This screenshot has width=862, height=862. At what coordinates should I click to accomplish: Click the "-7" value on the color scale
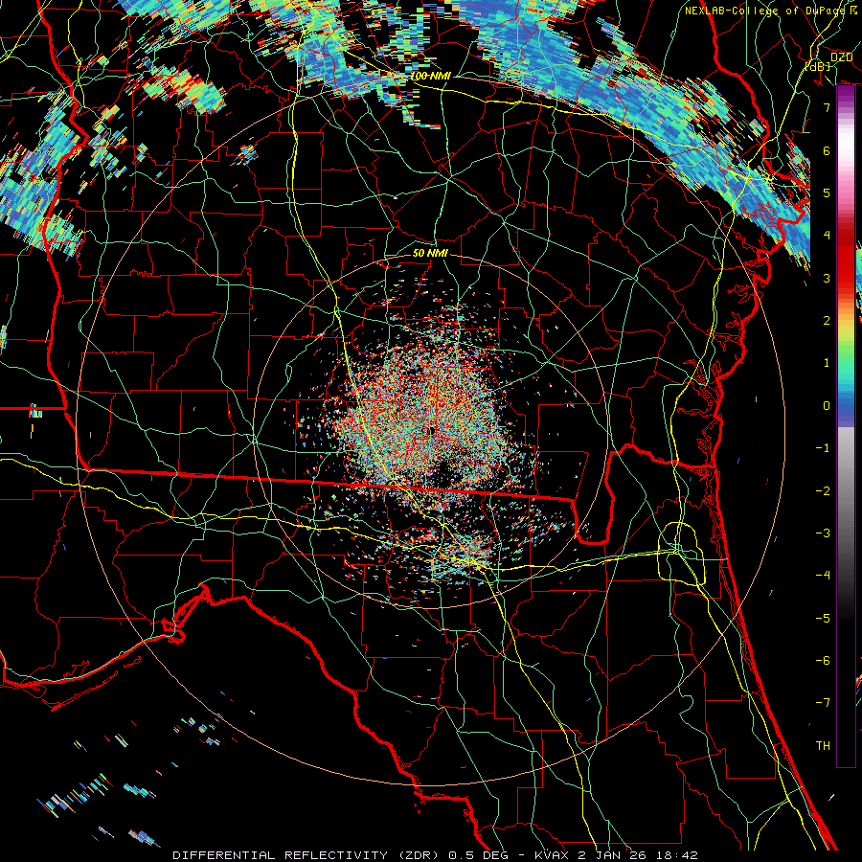(x=823, y=703)
